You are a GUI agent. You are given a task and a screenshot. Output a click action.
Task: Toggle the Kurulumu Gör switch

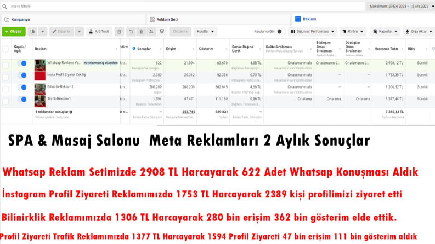(281, 32)
